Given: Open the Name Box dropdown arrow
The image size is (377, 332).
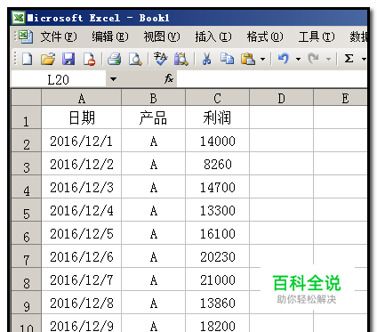Looking at the screenshot, I should pyautogui.click(x=113, y=79).
